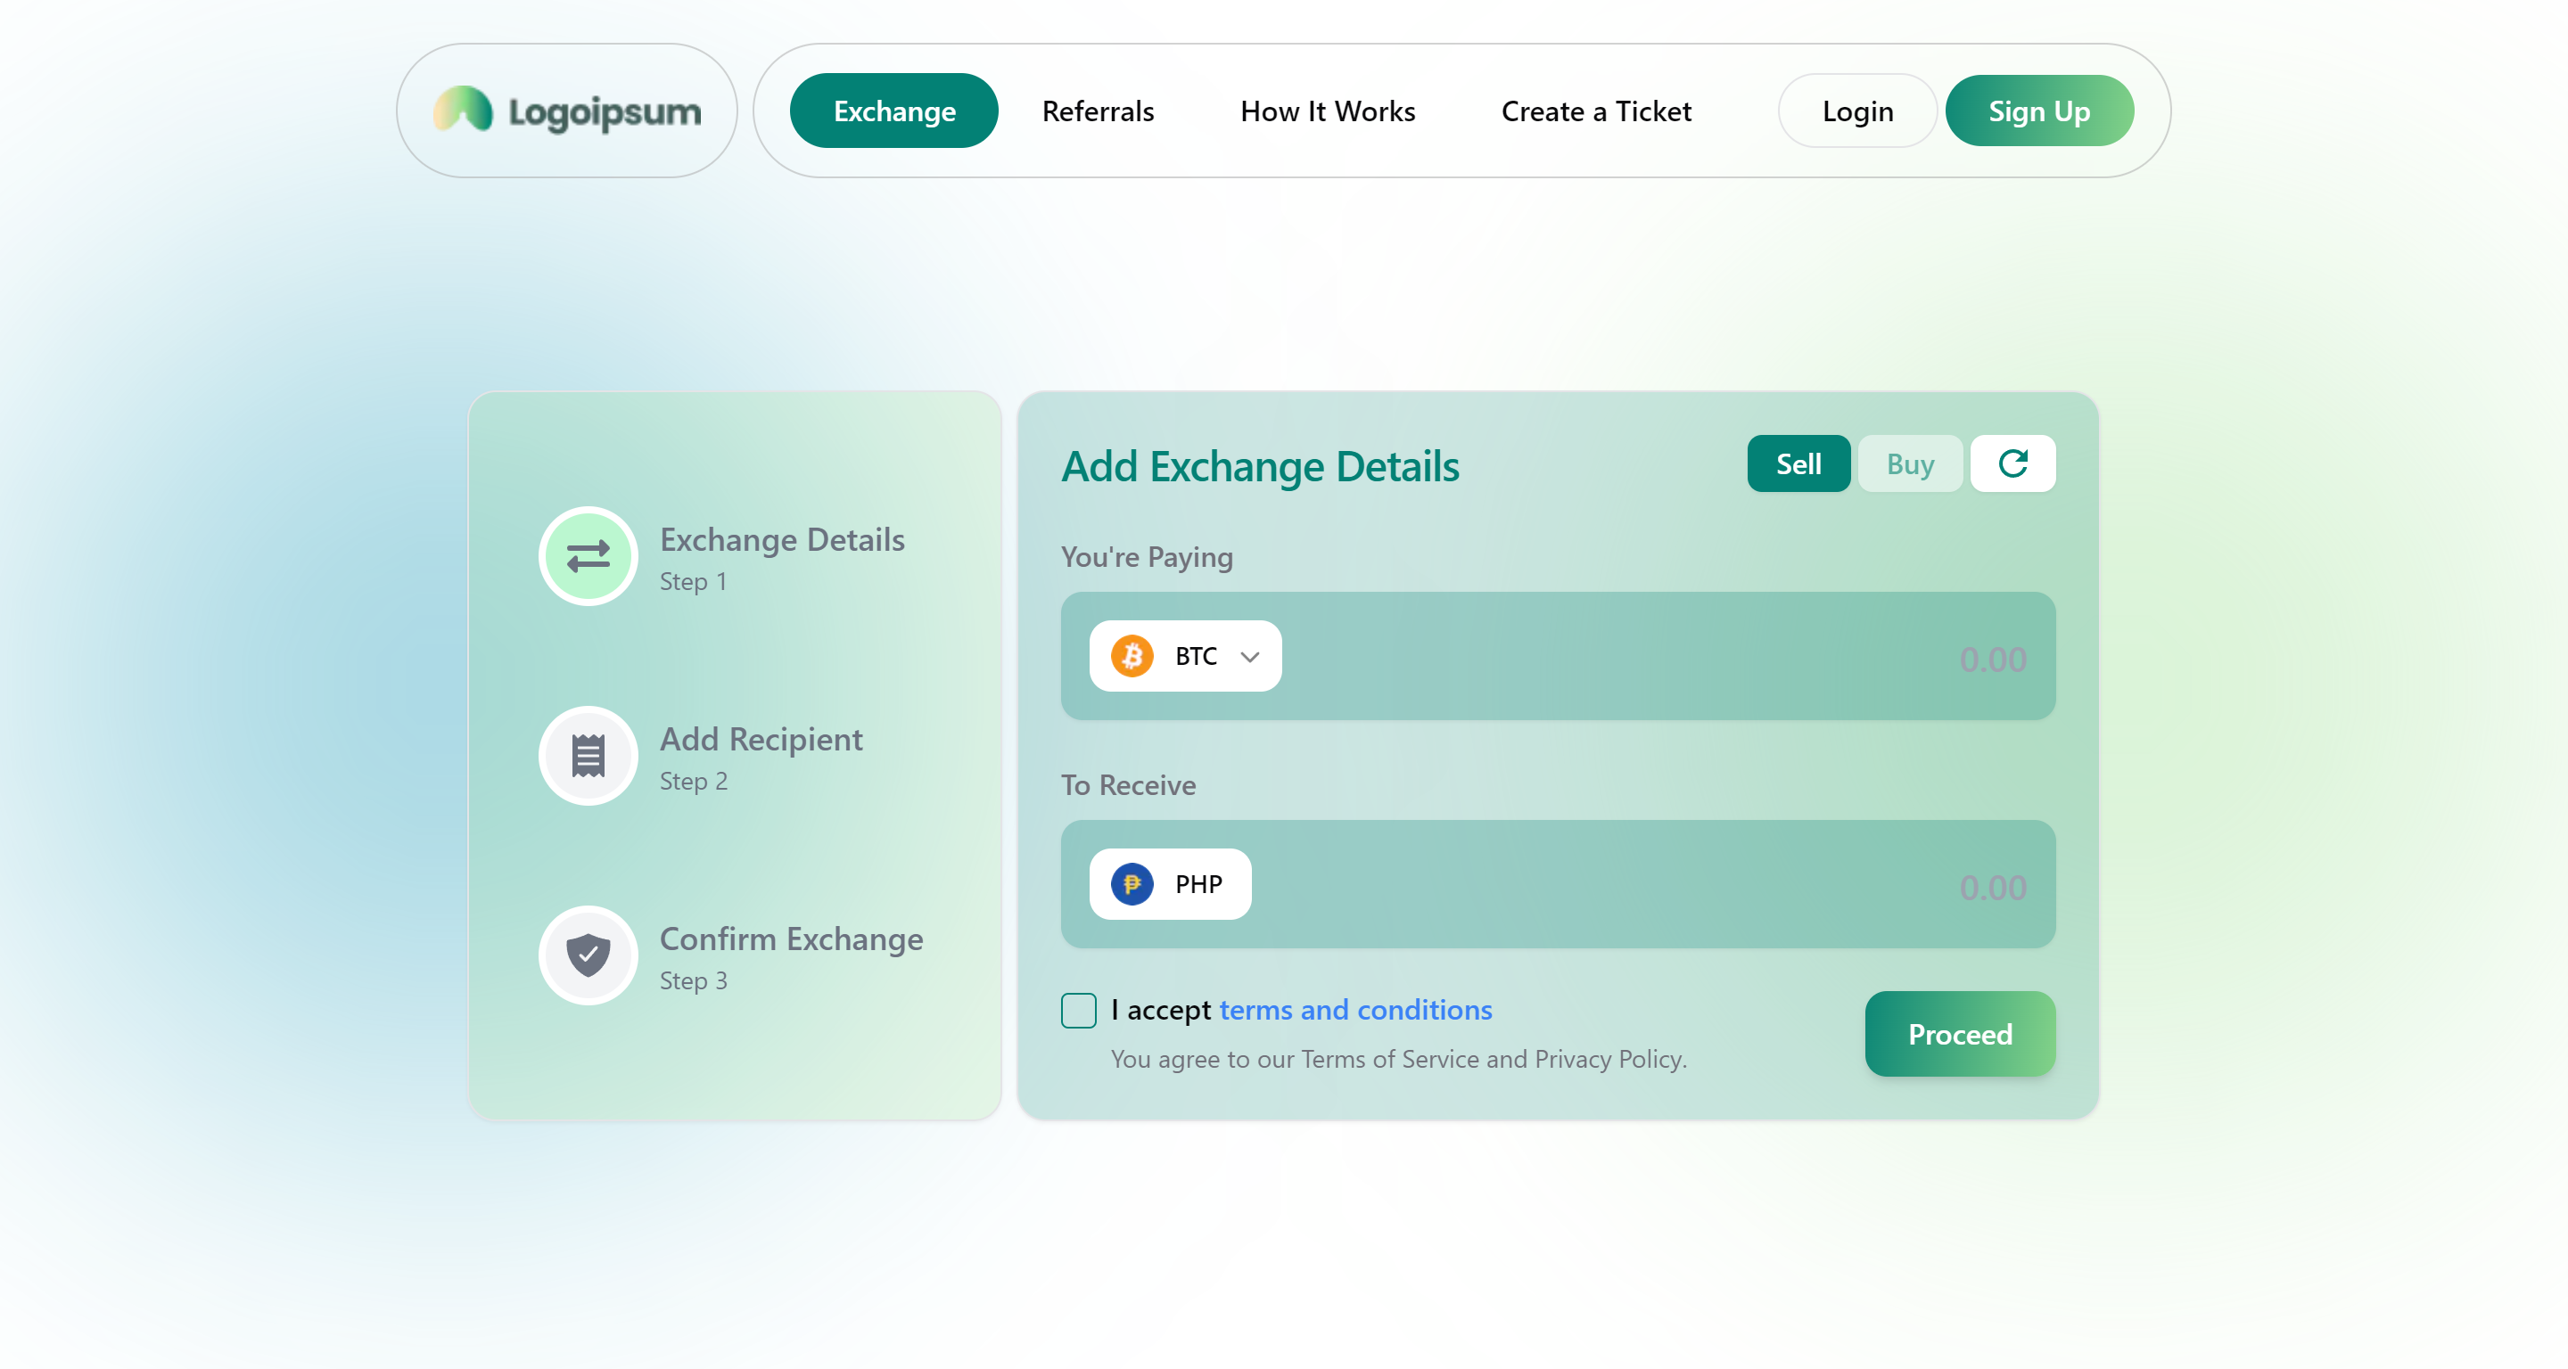The height and width of the screenshot is (1369, 2568).
Task: Go to How It Works page
Action: click(x=1327, y=111)
